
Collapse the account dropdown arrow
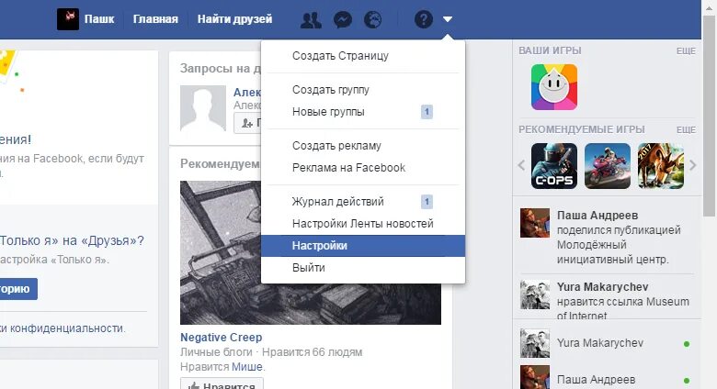click(x=448, y=19)
